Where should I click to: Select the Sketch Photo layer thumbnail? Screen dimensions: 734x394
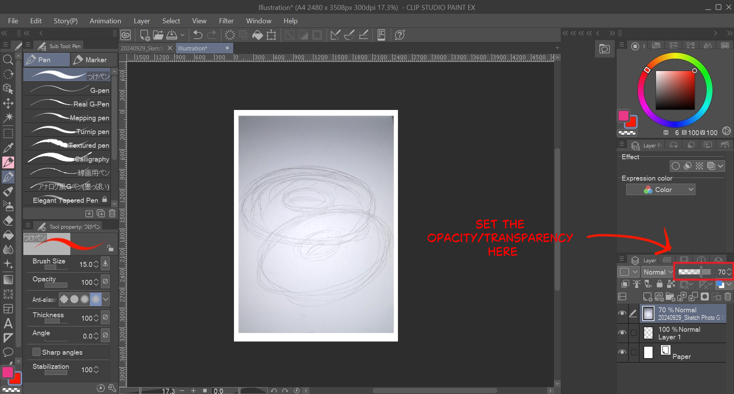pyautogui.click(x=648, y=314)
